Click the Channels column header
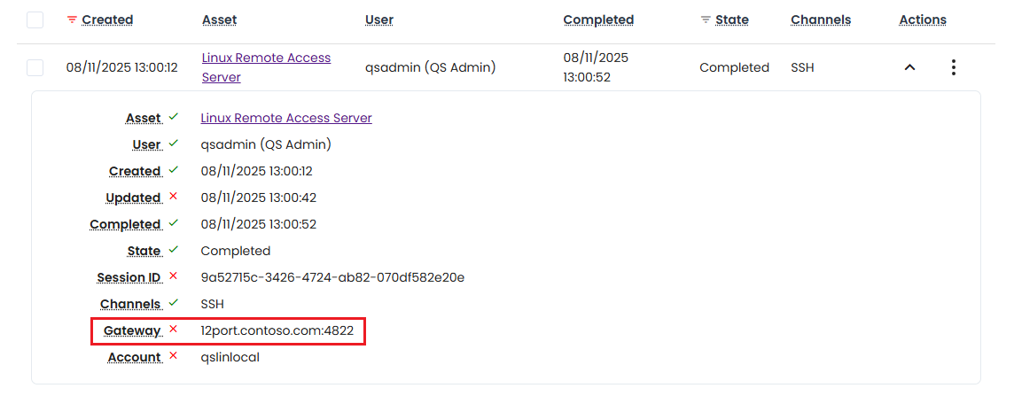This screenshot has height=396, width=1014. point(820,19)
